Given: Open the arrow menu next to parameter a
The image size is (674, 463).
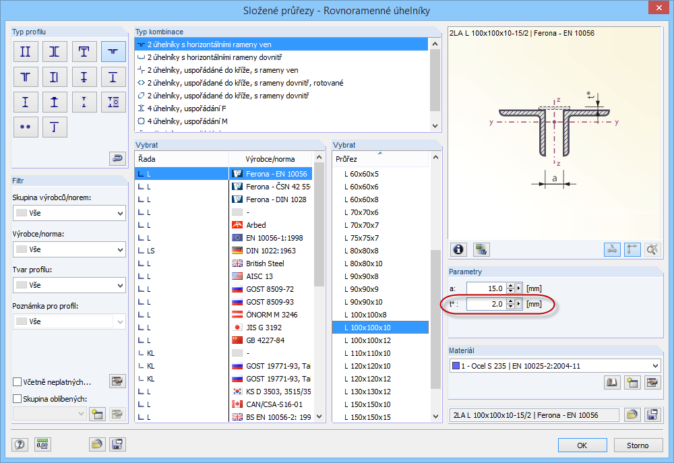Looking at the screenshot, I should tap(518, 288).
